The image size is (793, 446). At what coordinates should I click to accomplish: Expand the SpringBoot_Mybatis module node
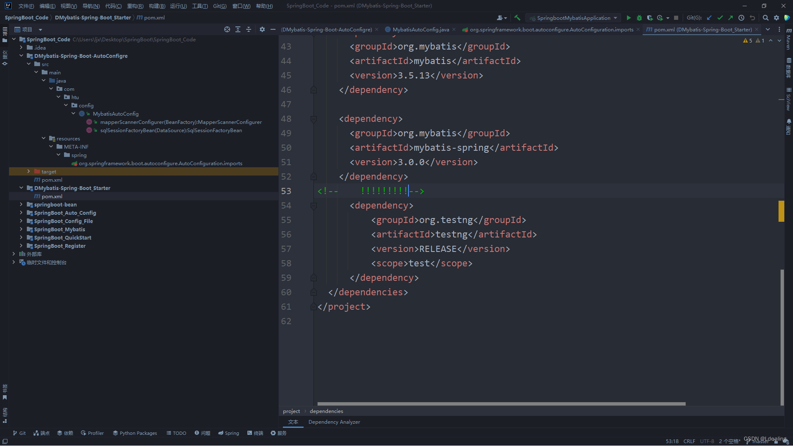tap(21, 229)
